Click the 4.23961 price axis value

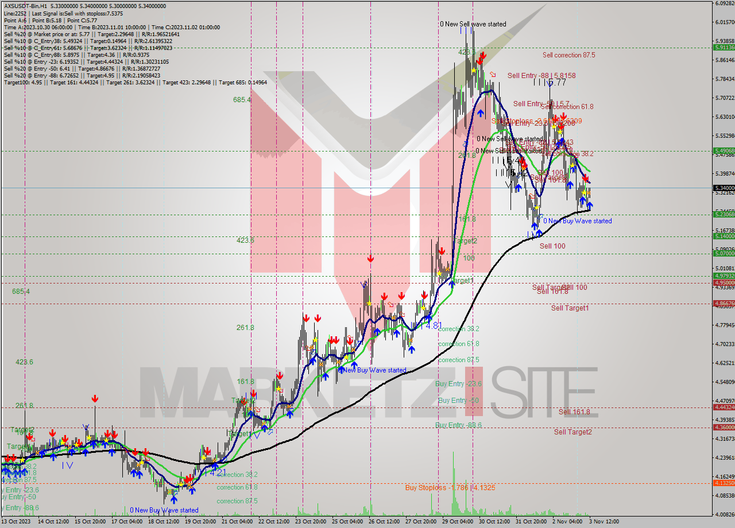[725, 457]
